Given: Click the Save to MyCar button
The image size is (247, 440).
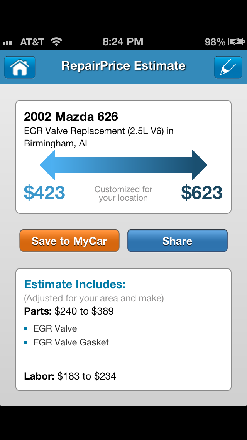Looking at the screenshot, I should point(69,241).
